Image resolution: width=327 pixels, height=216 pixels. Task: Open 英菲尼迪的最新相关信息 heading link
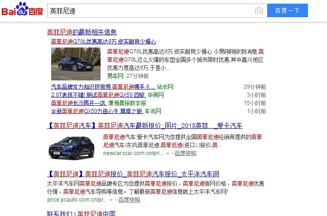[x=82, y=32]
